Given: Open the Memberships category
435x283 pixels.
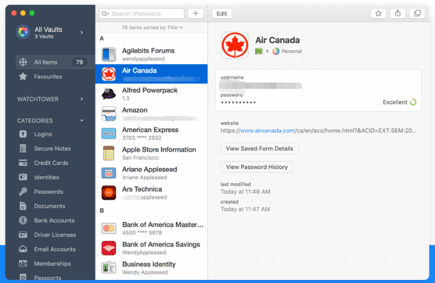Looking at the screenshot, I should [52, 263].
